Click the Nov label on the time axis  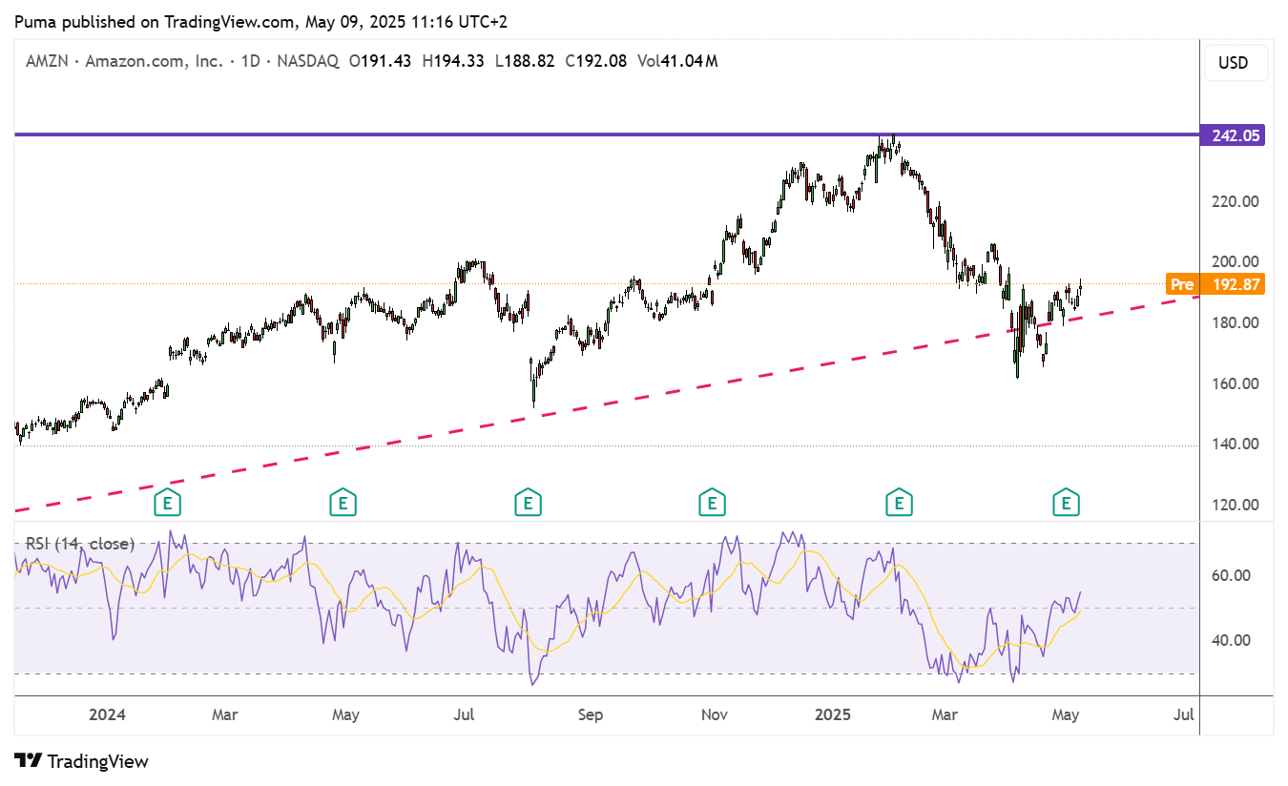click(x=714, y=714)
